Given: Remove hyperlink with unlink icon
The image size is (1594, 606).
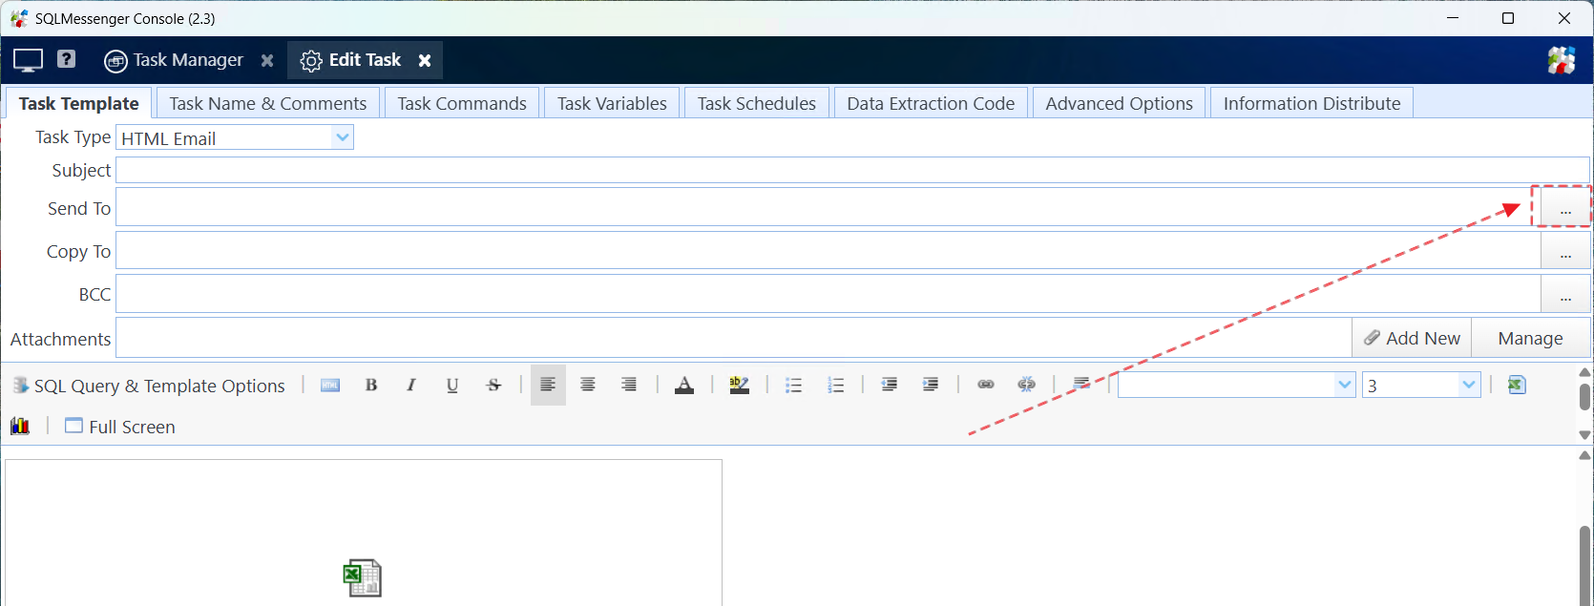Looking at the screenshot, I should click(1027, 385).
